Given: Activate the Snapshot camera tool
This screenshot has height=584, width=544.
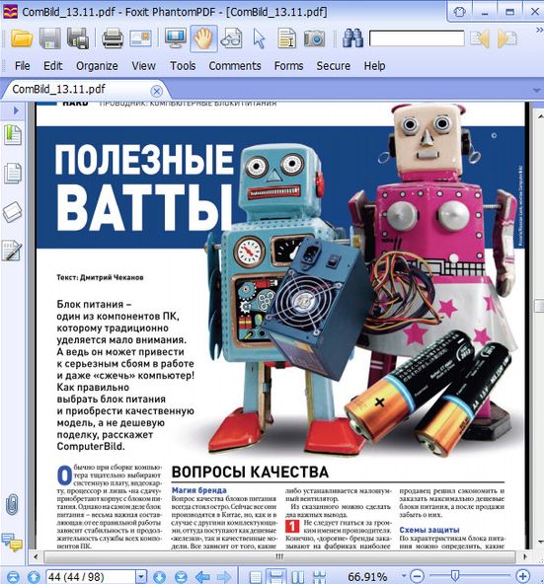Looking at the screenshot, I should pyautogui.click(x=314, y=38).
